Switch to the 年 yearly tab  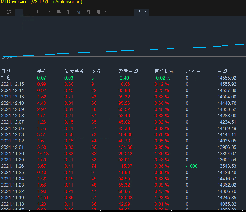(x=59, y=12)
